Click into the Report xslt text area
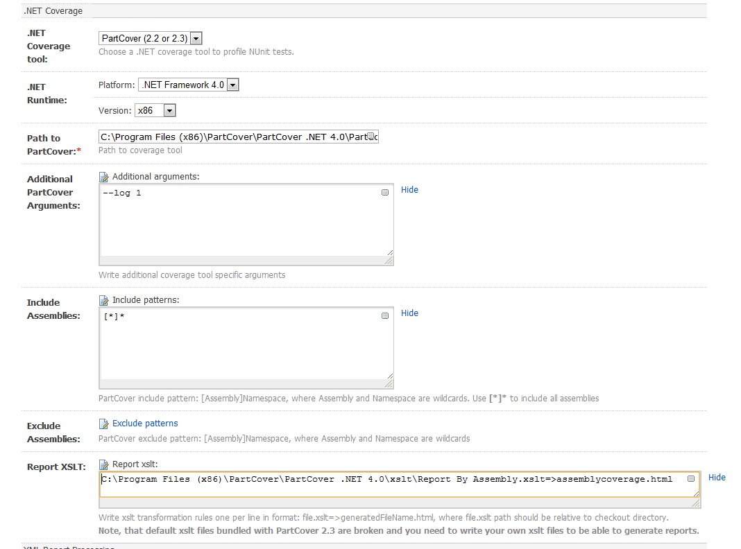 (x=400, y=485)
